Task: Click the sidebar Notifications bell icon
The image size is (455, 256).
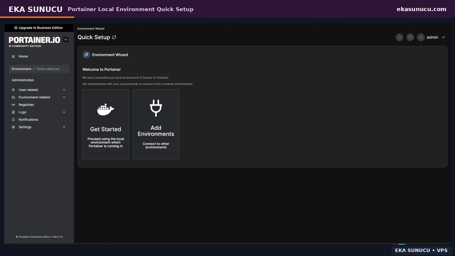Action: (x=13, y=120)
